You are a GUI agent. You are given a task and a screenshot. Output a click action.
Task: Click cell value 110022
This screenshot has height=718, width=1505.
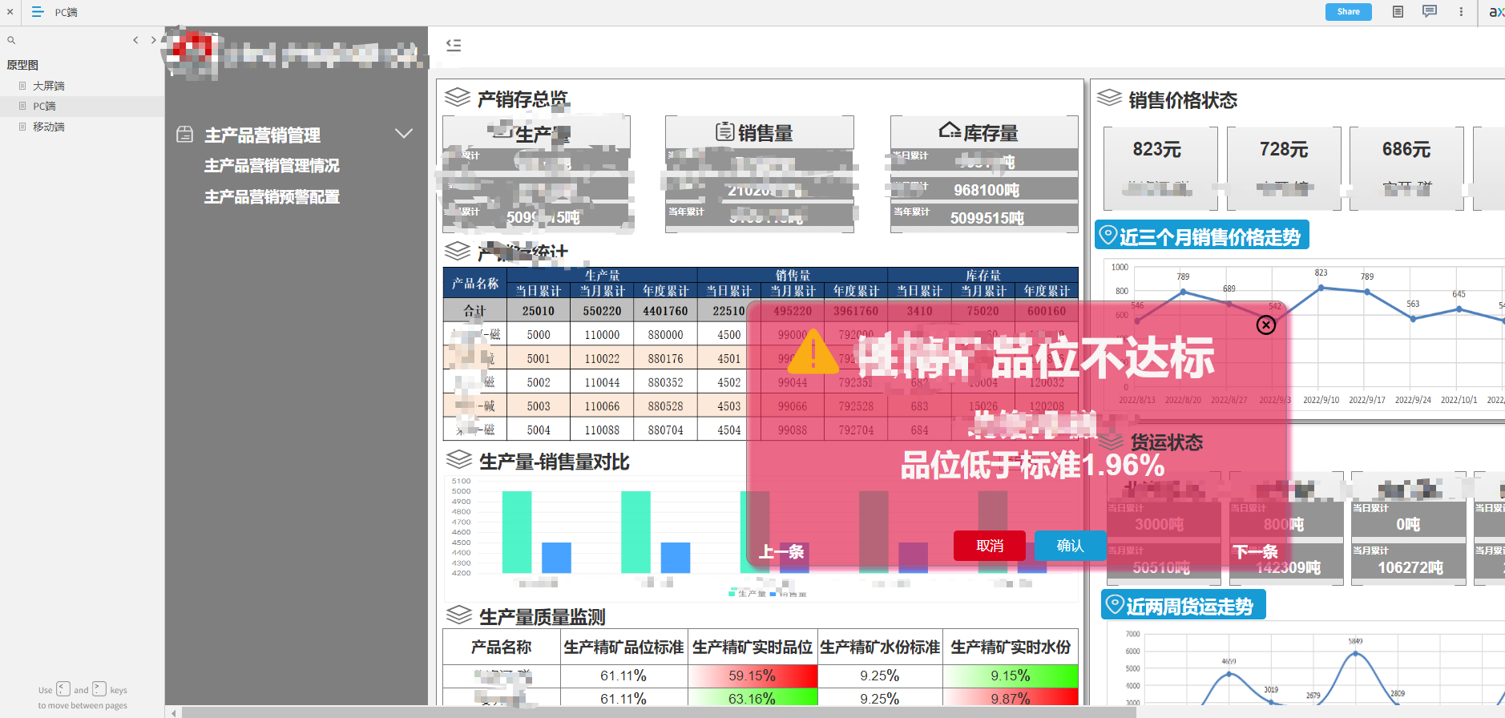[x=602, y=359]
